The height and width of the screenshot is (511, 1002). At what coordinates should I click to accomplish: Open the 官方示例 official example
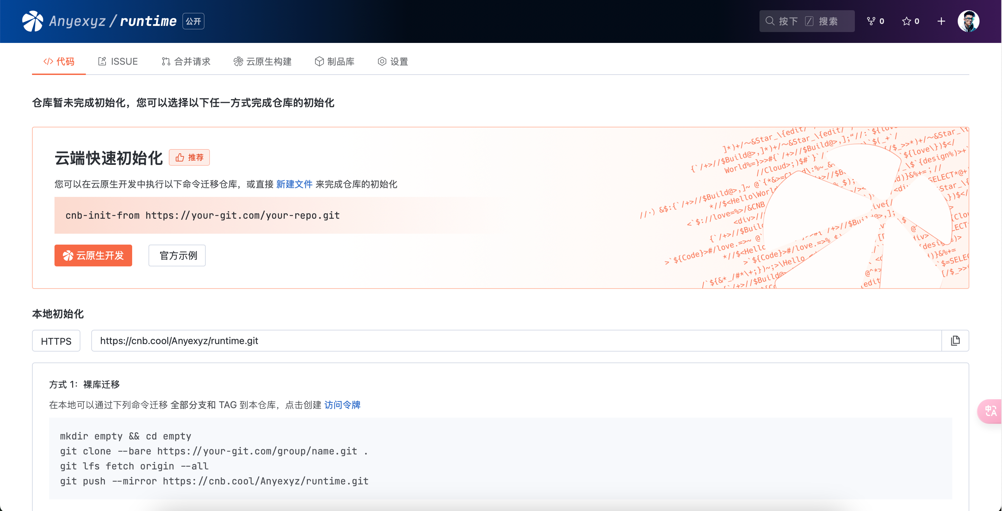coord(177,255)
